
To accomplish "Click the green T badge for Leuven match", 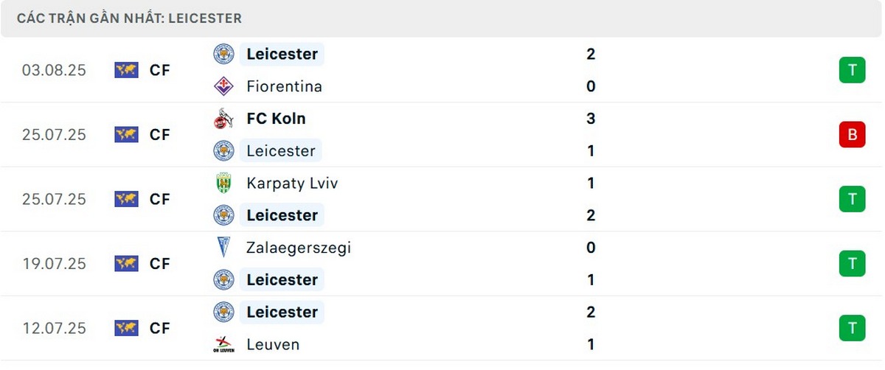I will (x=852, y=328).
